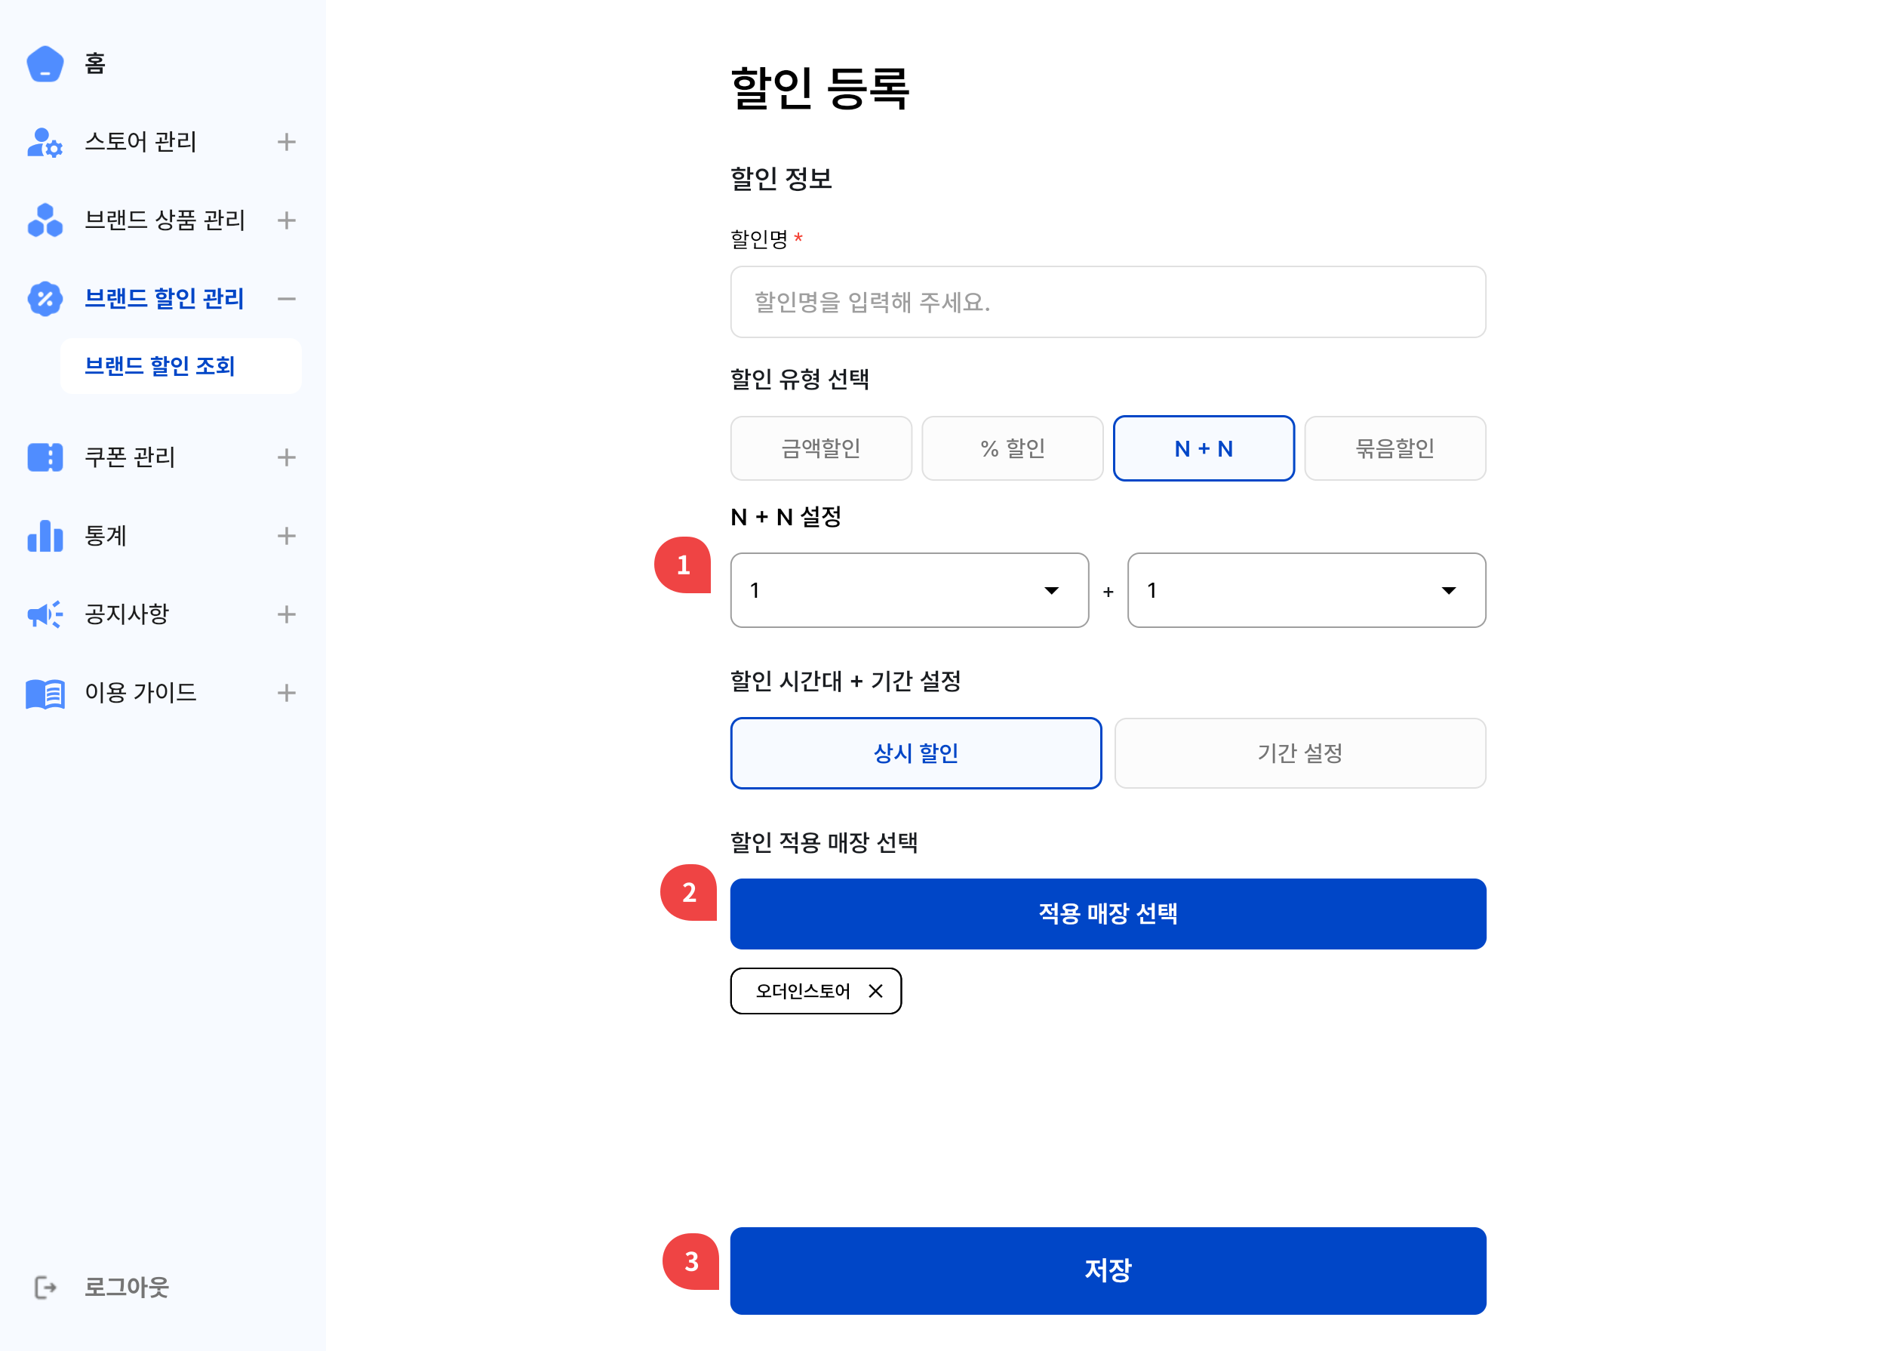
Task: Remove the 오더인스토어 store chip
Action: (x=875, y=991)
